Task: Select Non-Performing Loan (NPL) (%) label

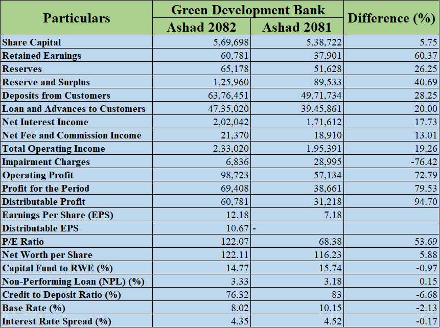Action: [73, 282]
